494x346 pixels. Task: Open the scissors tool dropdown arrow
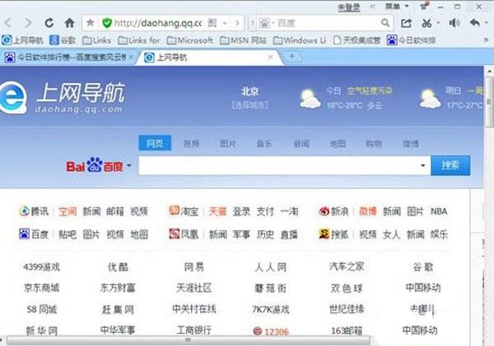coord(438,23)
